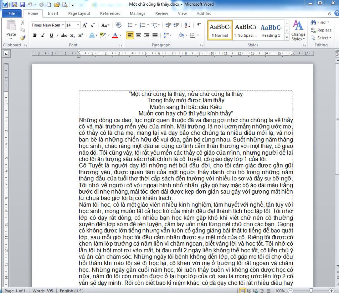Click the Sort A-Z icon
This screenshot has height=293, width=339.
click(187, 25)
